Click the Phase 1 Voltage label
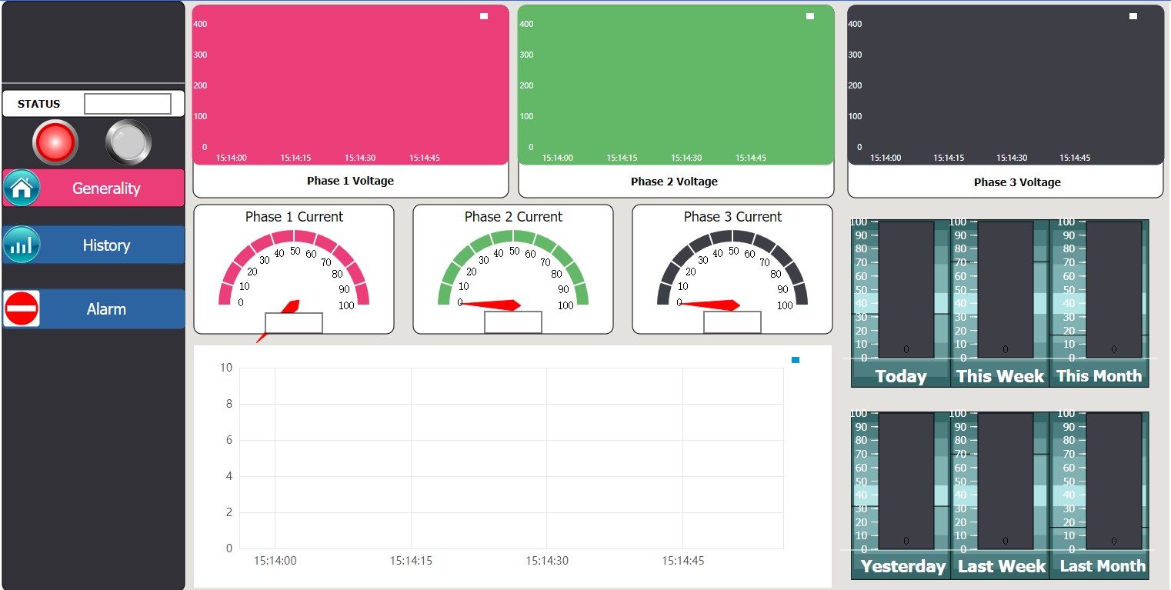The width and height of the screenshot is (1171, 590). click(x=350, y=181)
